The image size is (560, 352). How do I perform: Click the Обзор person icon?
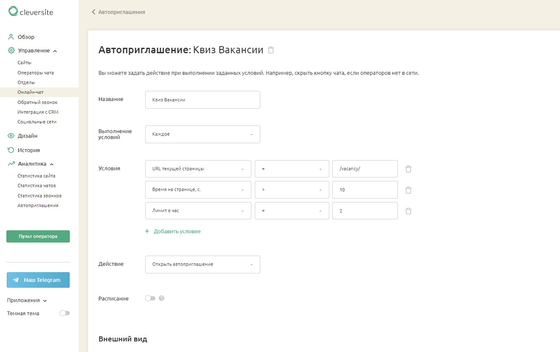click(11, 37)
